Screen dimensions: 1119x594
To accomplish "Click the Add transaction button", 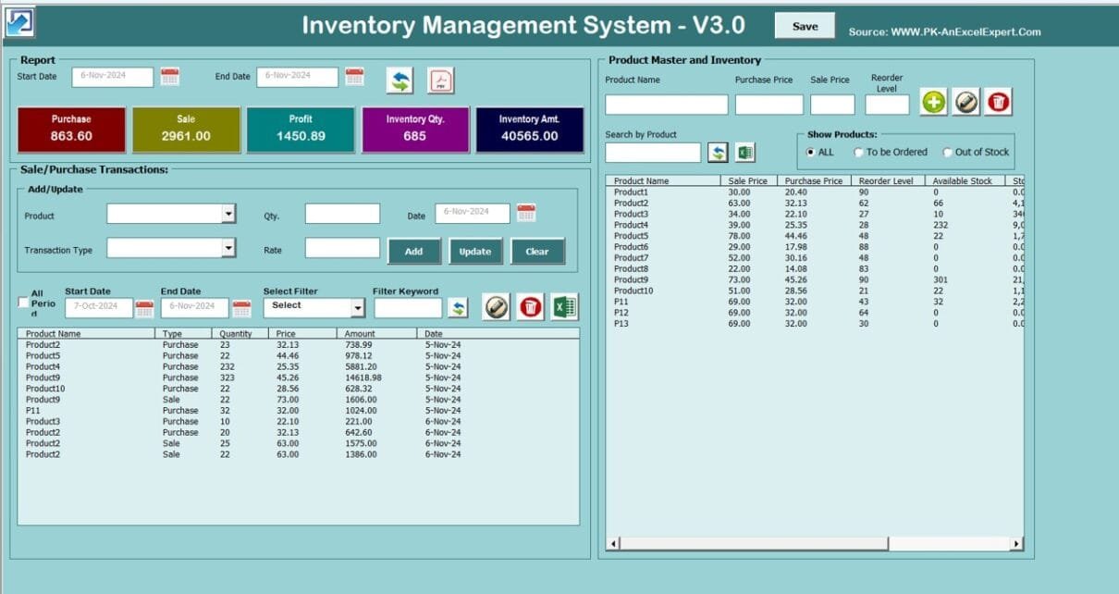I will coord(413,251).
